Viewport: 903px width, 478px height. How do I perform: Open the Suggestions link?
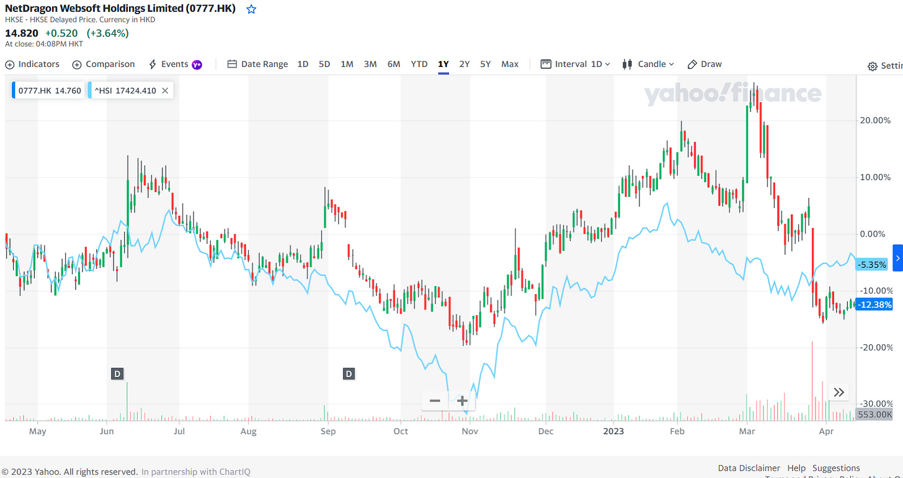tap(836, 468)
